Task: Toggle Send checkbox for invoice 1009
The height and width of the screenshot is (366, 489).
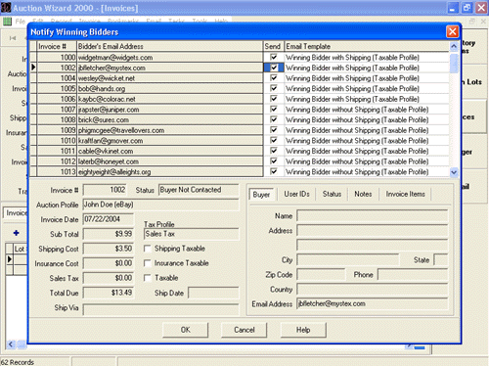Action: click(x=274, y=130)
